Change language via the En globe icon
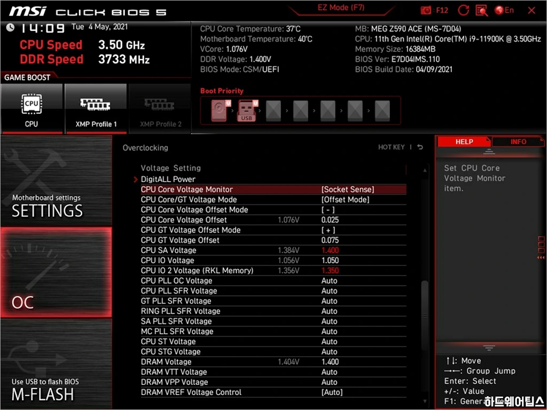The width and height of the screenshot is (547, 410). pos(504,11)
